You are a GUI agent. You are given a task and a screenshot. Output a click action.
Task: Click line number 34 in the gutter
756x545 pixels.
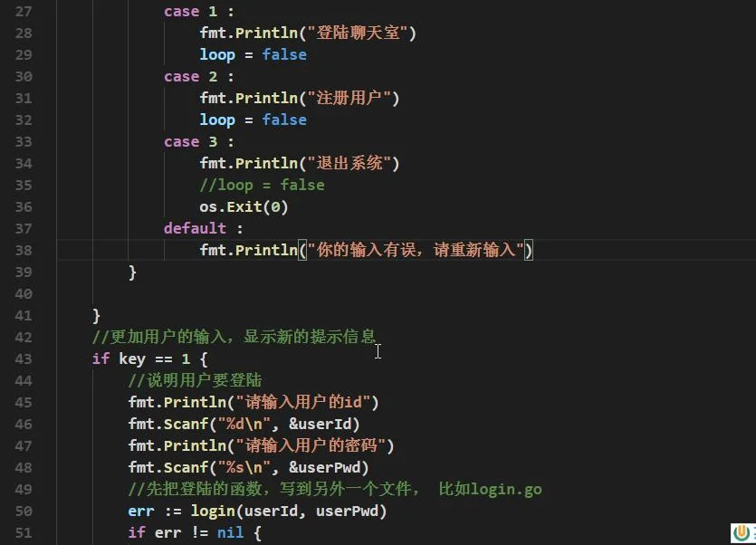coord(24,163)
